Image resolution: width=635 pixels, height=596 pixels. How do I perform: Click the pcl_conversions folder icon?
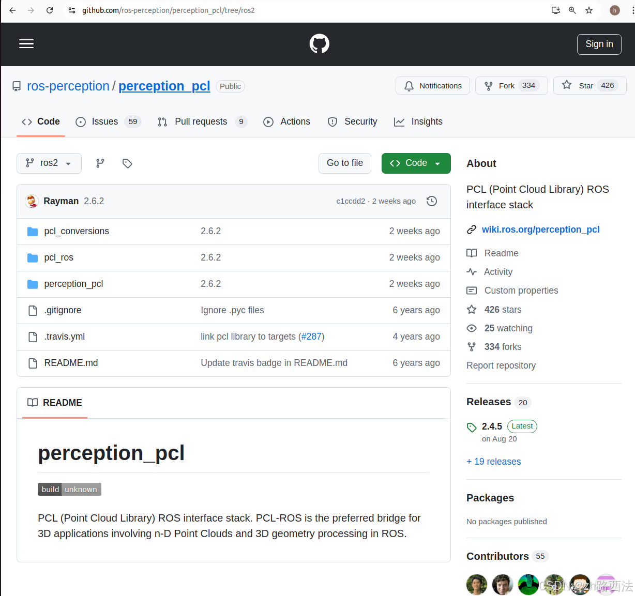tap(33, 232)
